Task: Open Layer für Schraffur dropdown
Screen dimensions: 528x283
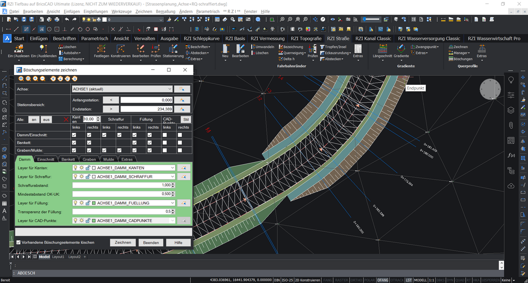Action: tap(124, 176)
